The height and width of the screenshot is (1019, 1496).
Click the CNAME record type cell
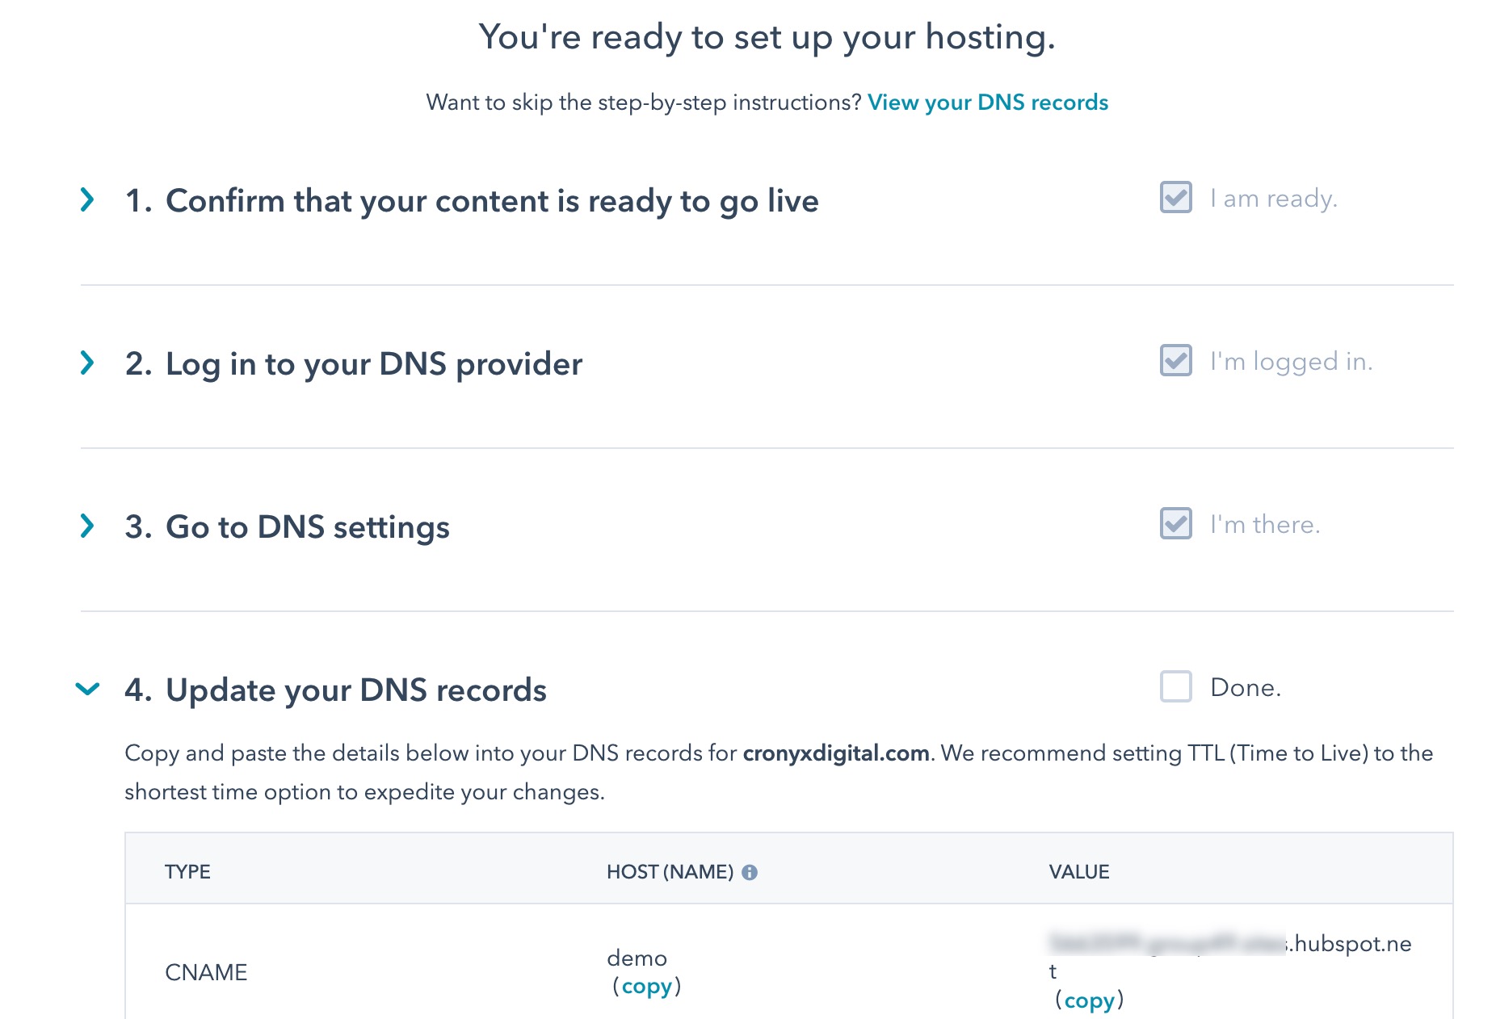click(206, 972)
